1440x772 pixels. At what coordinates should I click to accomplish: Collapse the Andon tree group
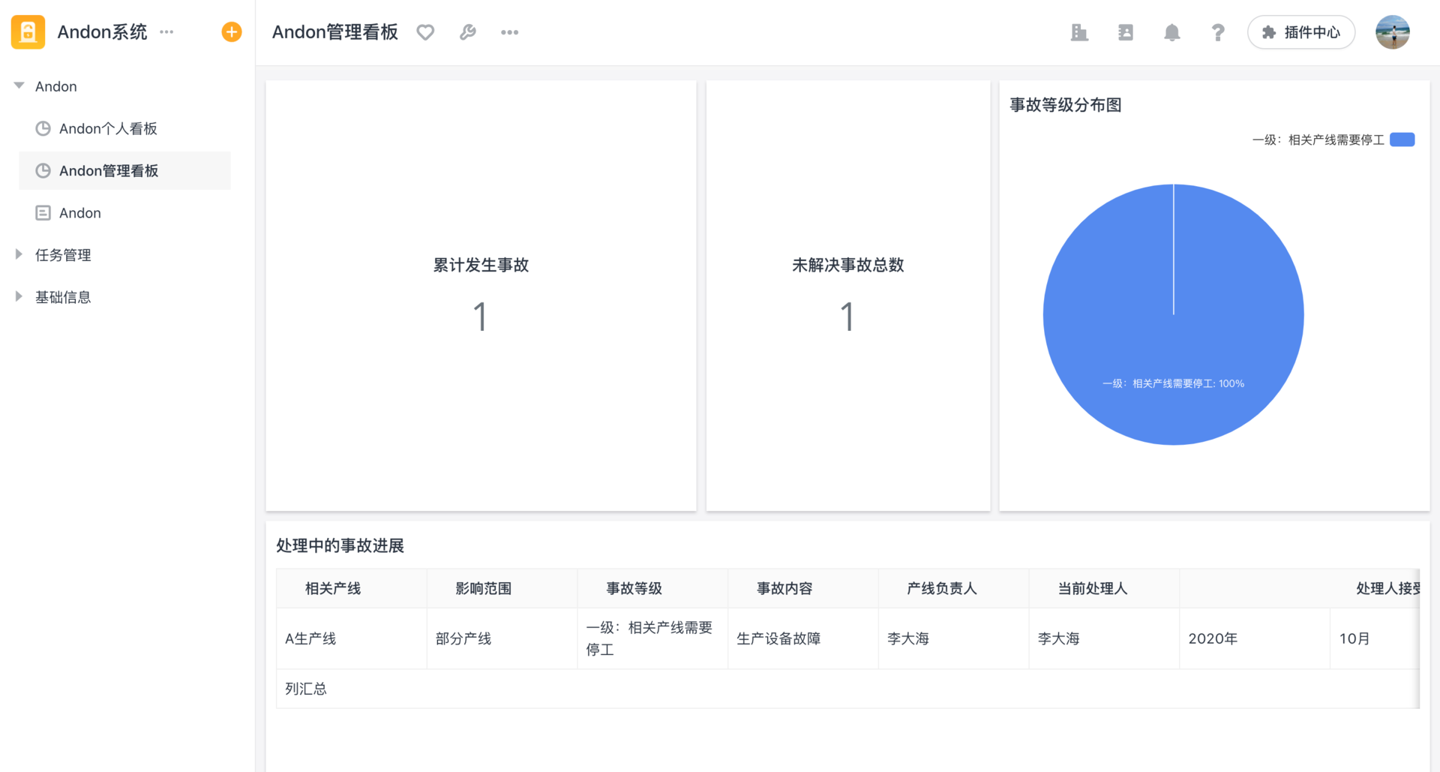[19, 86]
